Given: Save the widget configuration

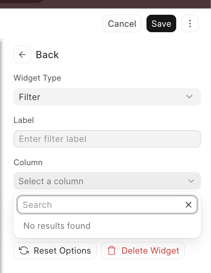Looking at the screenshot, I should tap(161, 24).
